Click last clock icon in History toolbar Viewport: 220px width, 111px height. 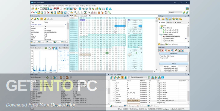click(x=181, y=19)
